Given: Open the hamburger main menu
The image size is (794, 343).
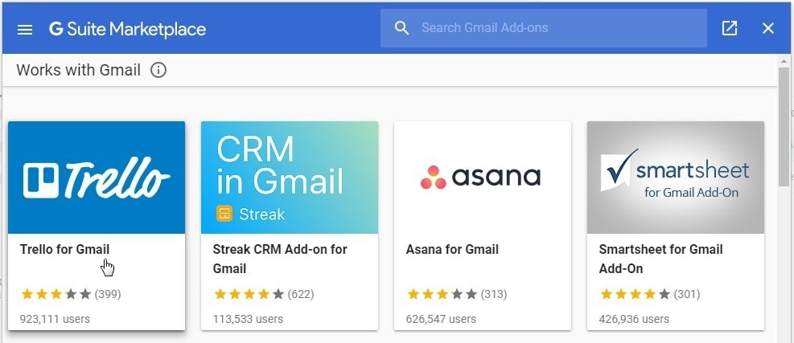Looking at the screenshot, I should tap(25, 29).
